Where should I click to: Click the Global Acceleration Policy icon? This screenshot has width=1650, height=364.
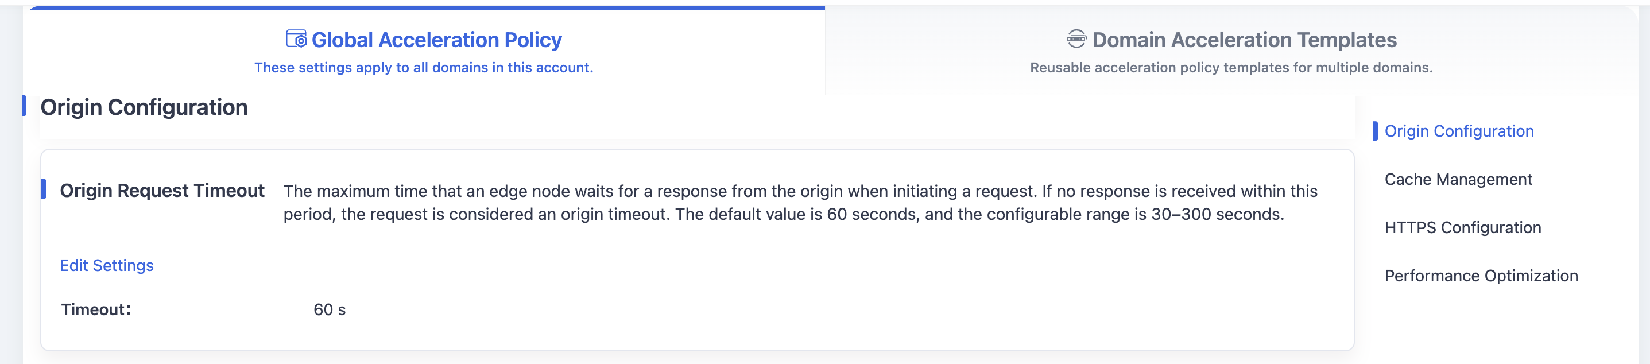coord(296,39)
